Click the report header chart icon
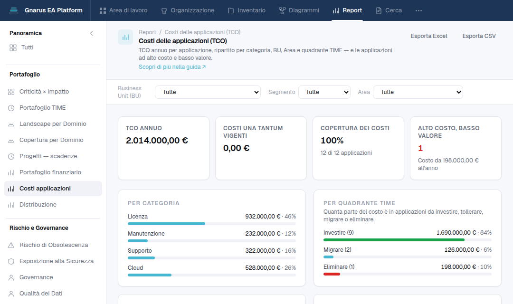The width and height of the screenshot is (513, 304). click(x=125, y=38)
